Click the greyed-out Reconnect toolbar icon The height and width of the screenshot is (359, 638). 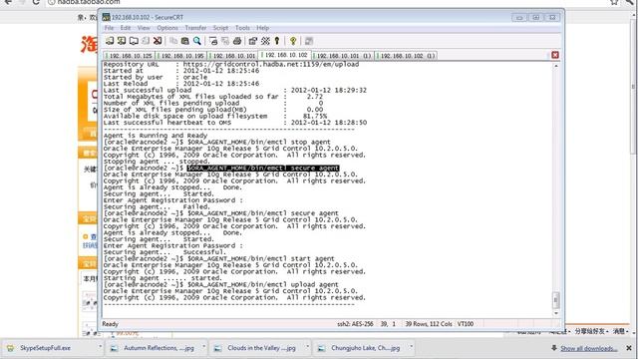click(x=146, y=41)
